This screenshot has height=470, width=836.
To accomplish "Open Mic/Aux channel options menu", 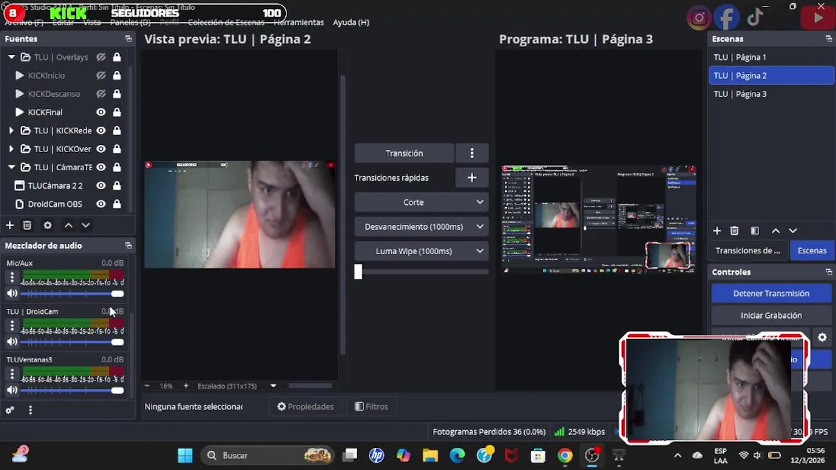I will (x=12, y=277).
